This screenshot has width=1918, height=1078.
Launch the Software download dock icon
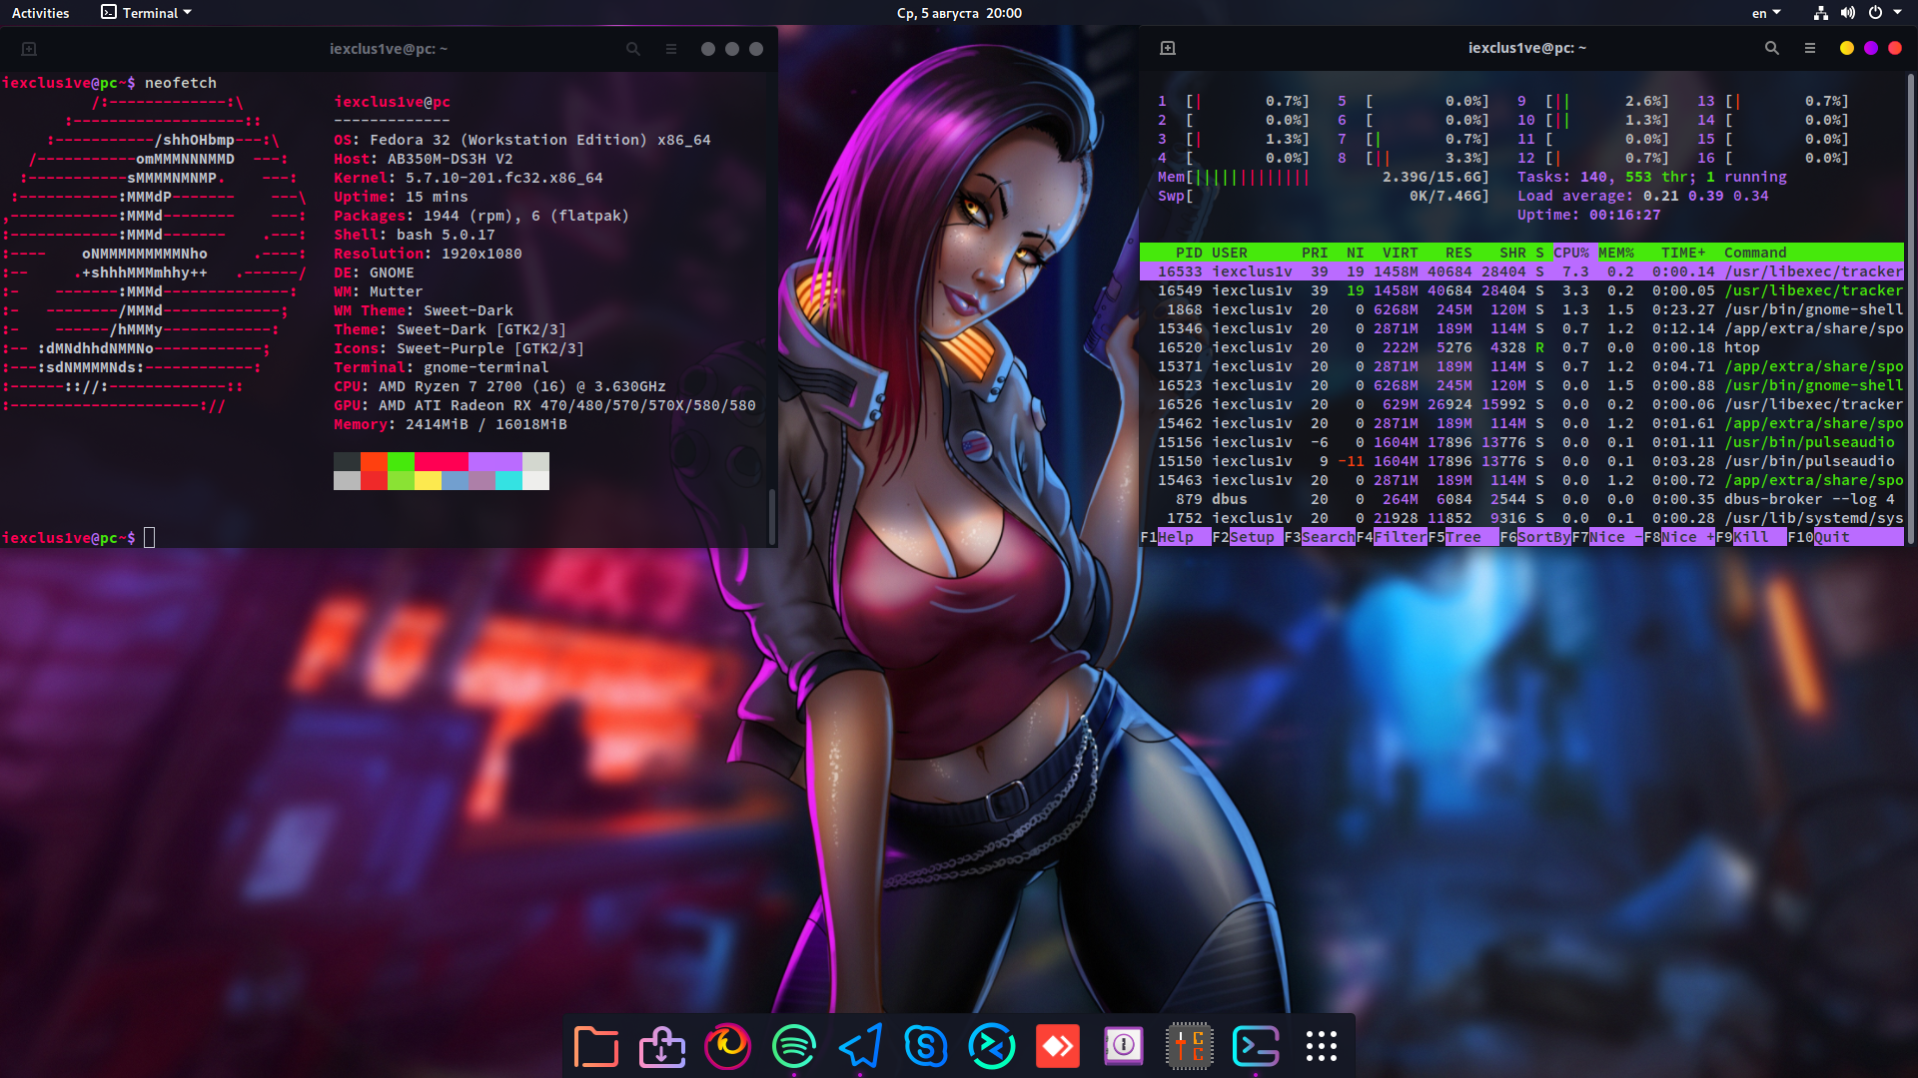(x=662, y=1046)
